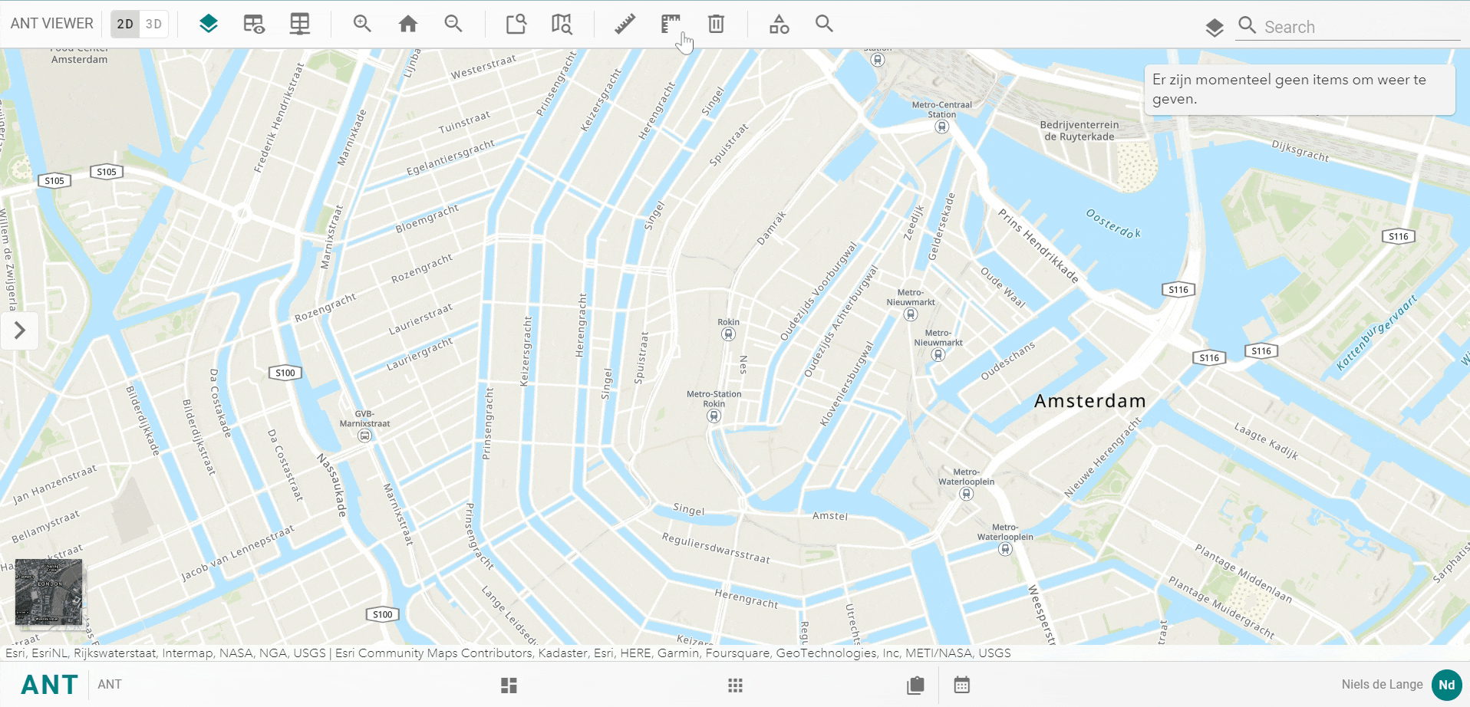Screen dimensions: 1470x707
Task: Open the shapes drawing tool
Action: click(x=779, y=24)
